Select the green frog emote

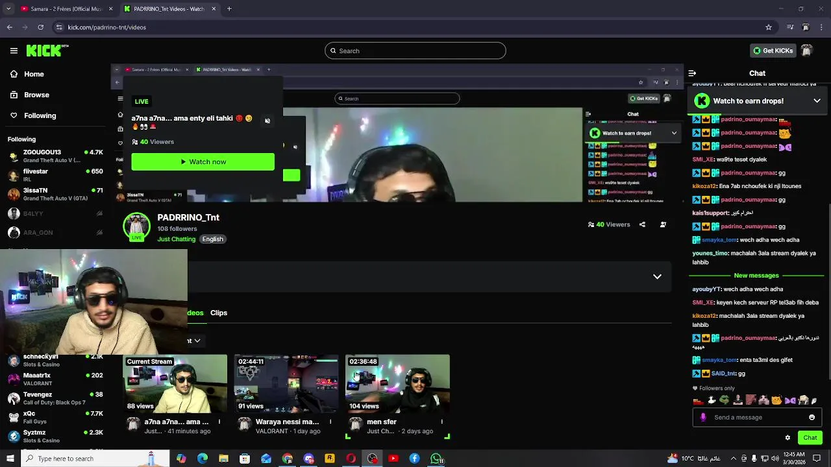point(725,400)
